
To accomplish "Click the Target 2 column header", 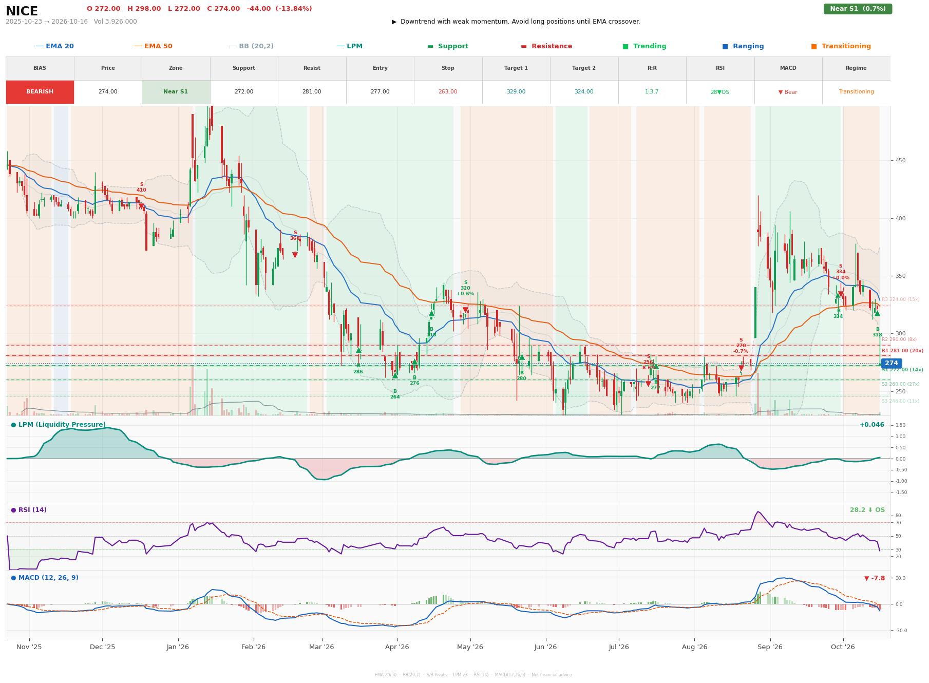I will coord(584,68).
